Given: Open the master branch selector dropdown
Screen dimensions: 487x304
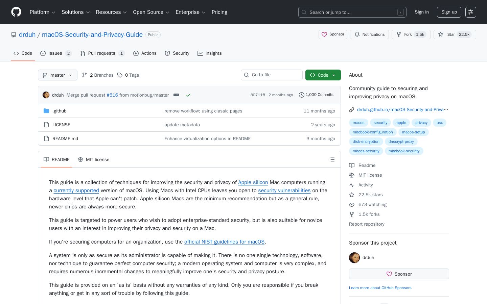Looking at the screenshot, I should (57, 75).
